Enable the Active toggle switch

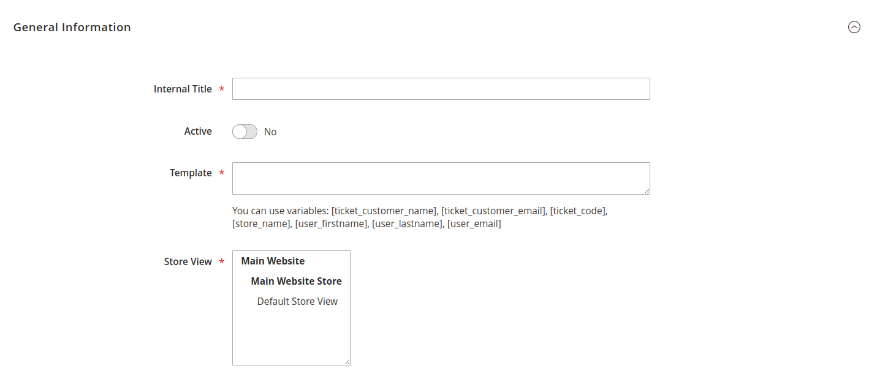[245, 132]
